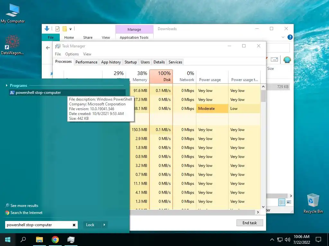The height and width of the screenshot is (246, 329).
Task: Open Explorer help icon
Action: [290, 37]
